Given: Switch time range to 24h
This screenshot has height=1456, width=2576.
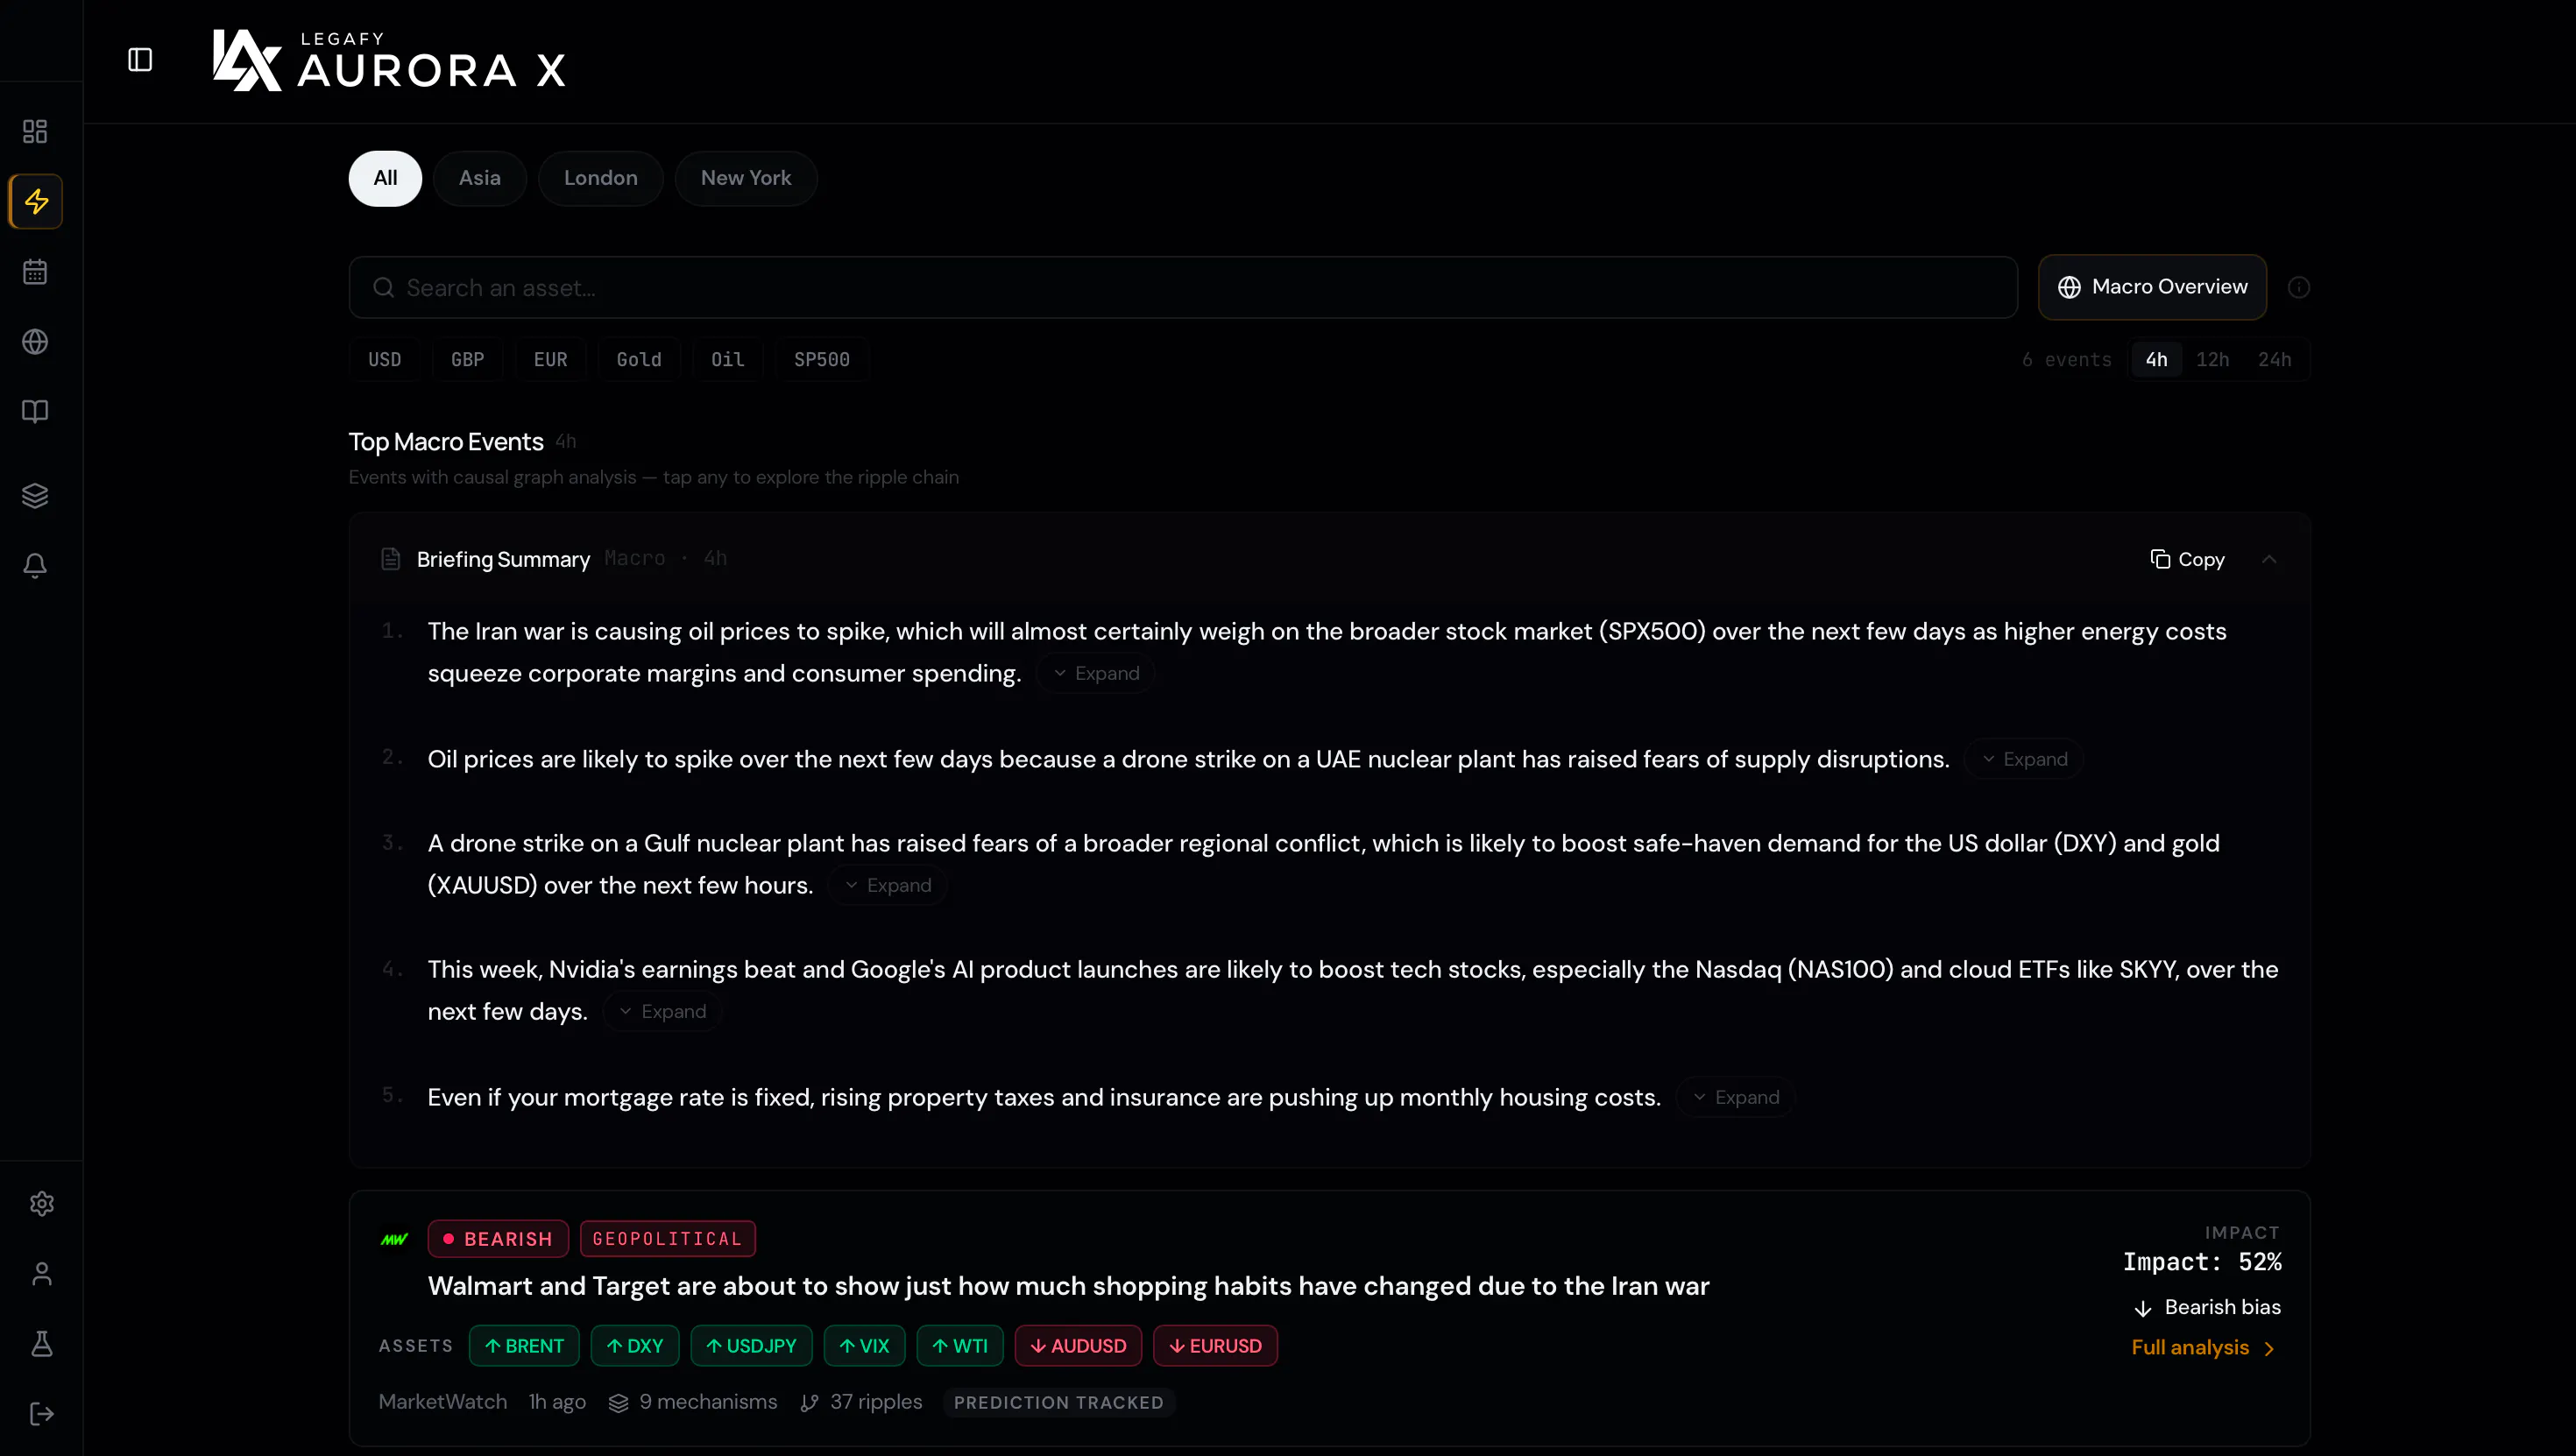Looking at the screenshot, I should 2275,359.
